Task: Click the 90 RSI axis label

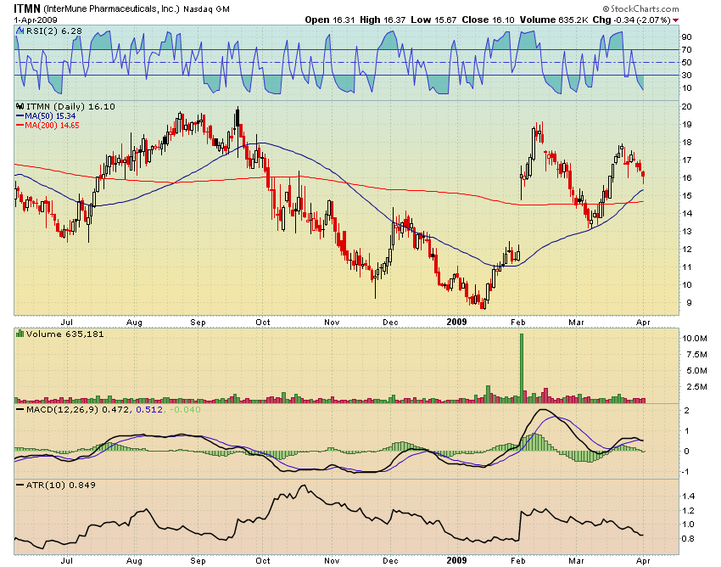Action: click(687, 36)
